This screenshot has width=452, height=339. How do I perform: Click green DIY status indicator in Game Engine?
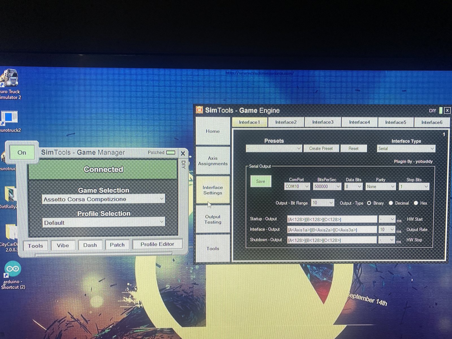click(x=441, y=110)
